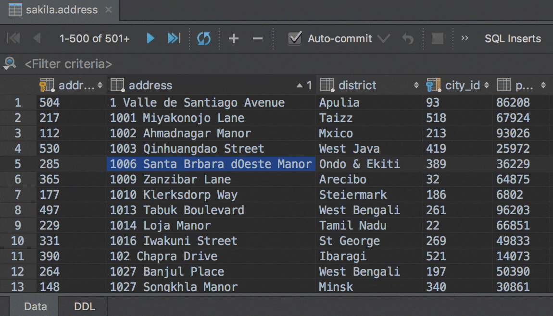Image resolution: width=553 pixels, height=316 pixels.
Task: Click the rollback arrow icon
Action: click(408, 38)
